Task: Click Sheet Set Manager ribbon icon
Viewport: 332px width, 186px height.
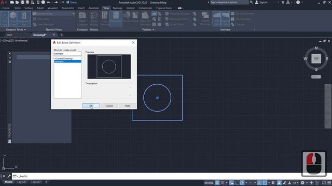Action: pos(145,19)
